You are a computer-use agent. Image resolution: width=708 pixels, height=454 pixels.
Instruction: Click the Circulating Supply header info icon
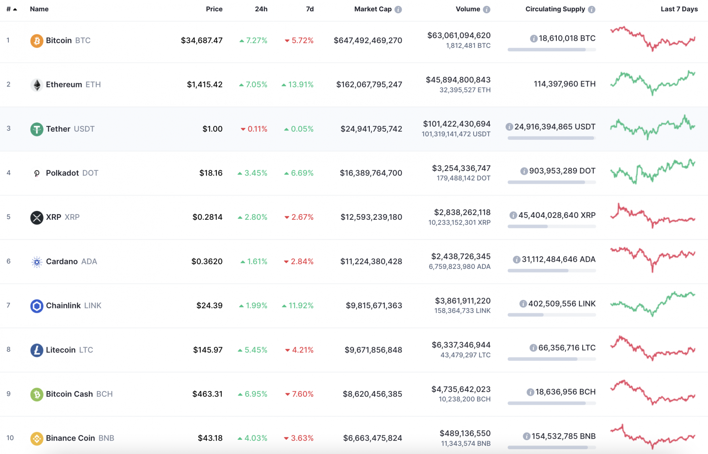click(x=592, y=10)
